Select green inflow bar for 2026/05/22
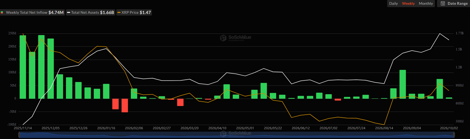The width and height of the screenshot is (470, 139). click(273, 96)
